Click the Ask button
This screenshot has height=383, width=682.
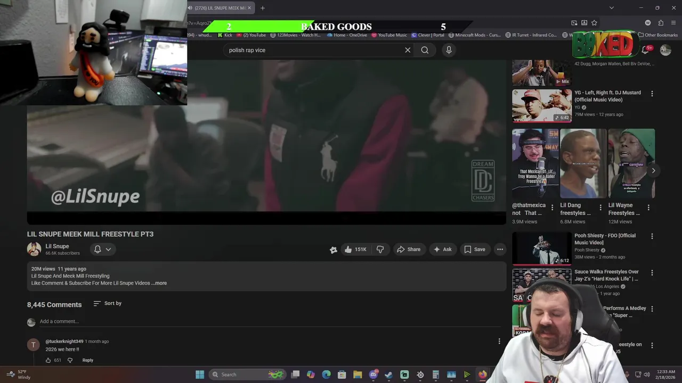point(442,249)
